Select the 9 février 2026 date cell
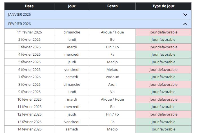This screenshot has height=133, width=202. 29,92
